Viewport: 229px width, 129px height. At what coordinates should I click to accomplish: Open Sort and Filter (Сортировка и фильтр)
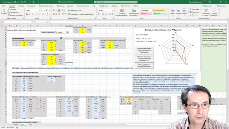206,12
